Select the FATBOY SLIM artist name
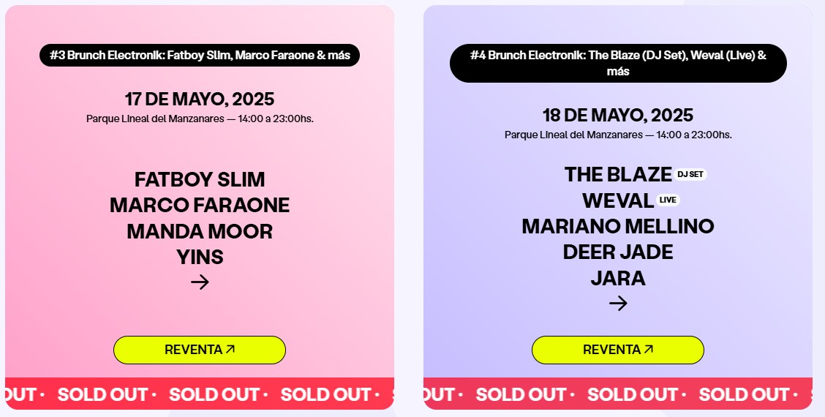 (x=200, y=179)
